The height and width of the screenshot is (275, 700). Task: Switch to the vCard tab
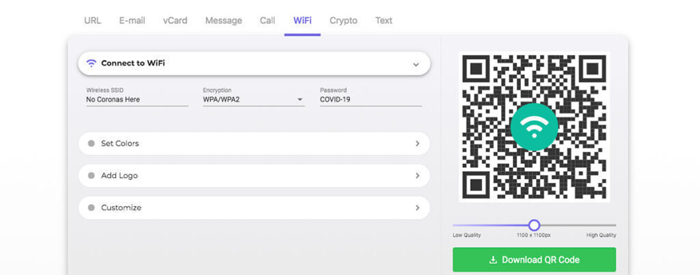[x=175, y=20]
